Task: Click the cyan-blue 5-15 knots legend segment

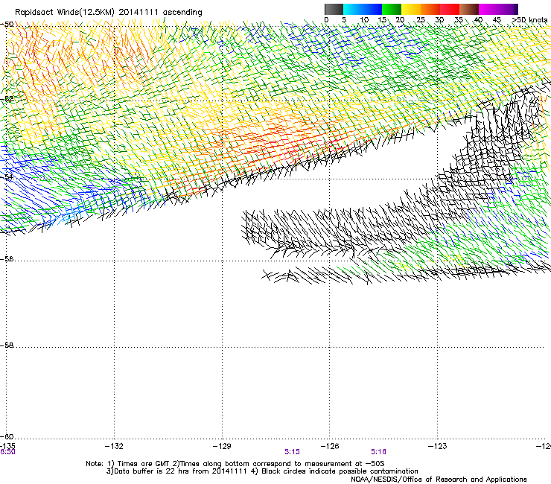Action: point(362,9)
